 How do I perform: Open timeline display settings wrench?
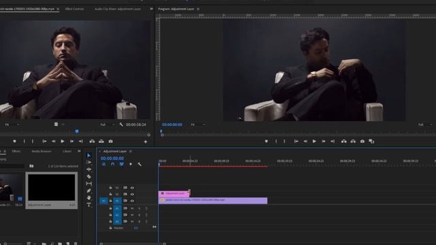(140, 164)
